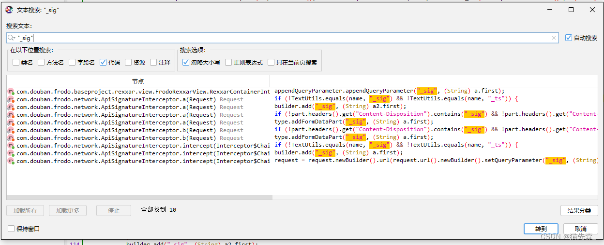This screenshot has width=604, height=245.
Task: Open 结果分类 to sort results
Action: click(x=579, y=210)
